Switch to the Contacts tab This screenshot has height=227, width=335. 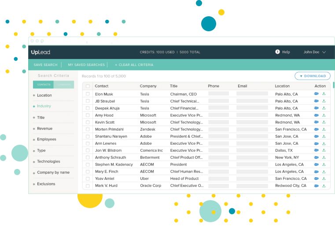44,84
